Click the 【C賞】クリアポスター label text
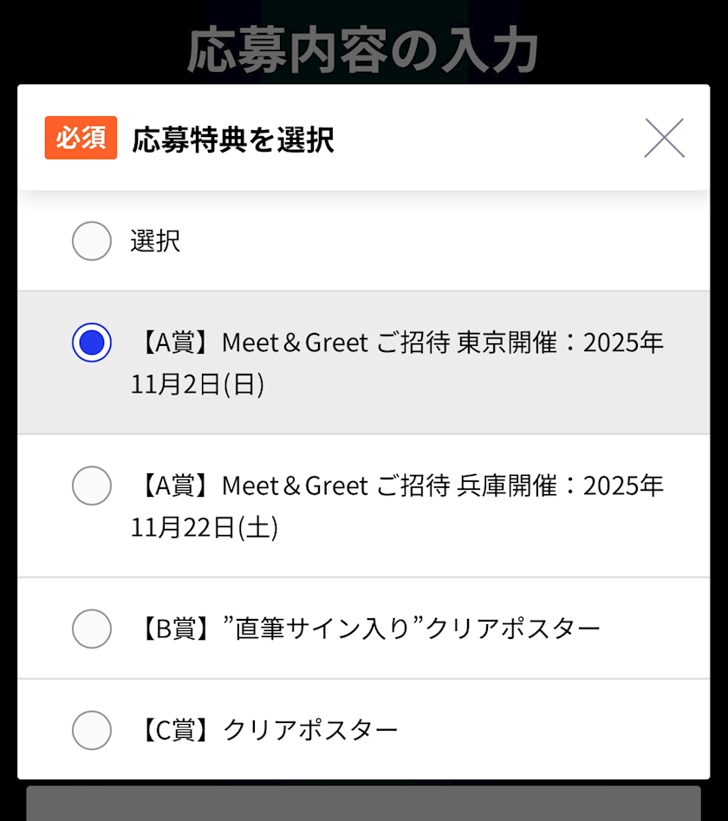 [x=265, y=730]
